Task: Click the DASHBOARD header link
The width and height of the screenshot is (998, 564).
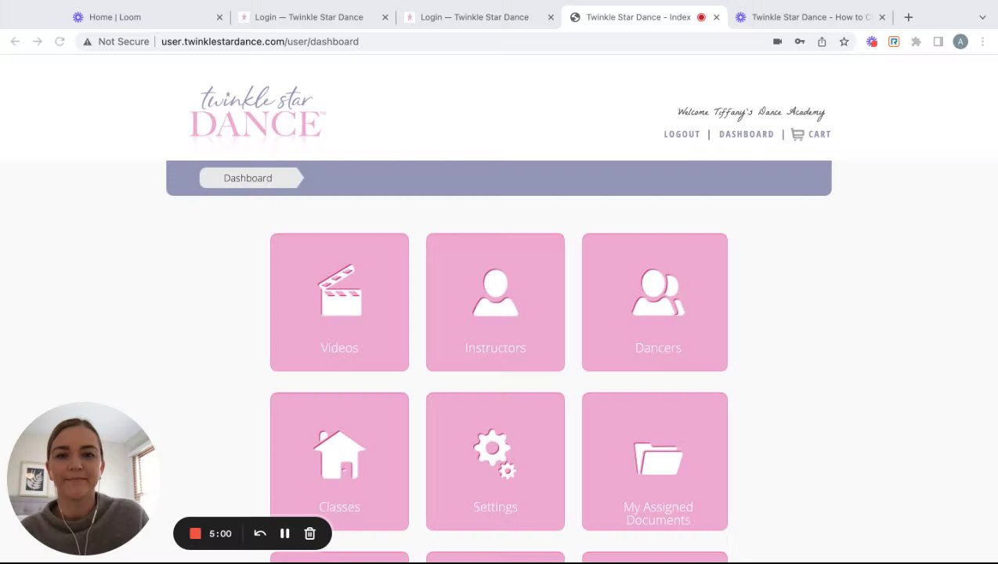Action: 747,134
